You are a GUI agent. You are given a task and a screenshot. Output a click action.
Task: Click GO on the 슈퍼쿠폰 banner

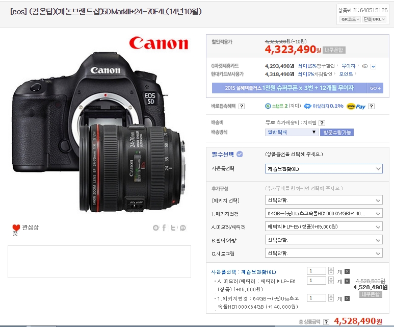(375, 88)
